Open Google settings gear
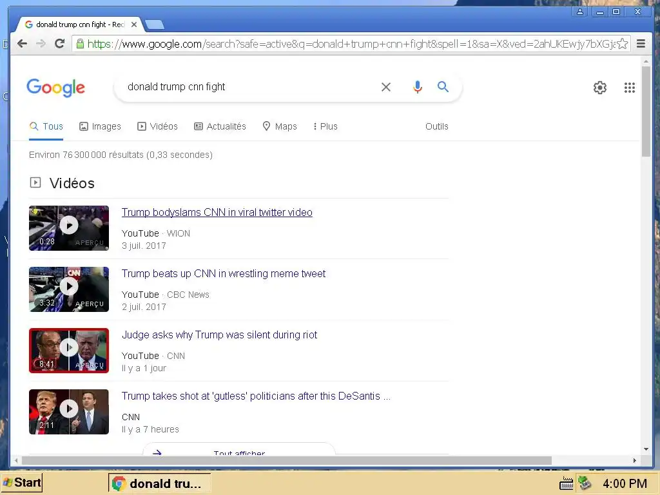This screenshot has height=495, width=660. pyautogui.click(x=600, y=88)
